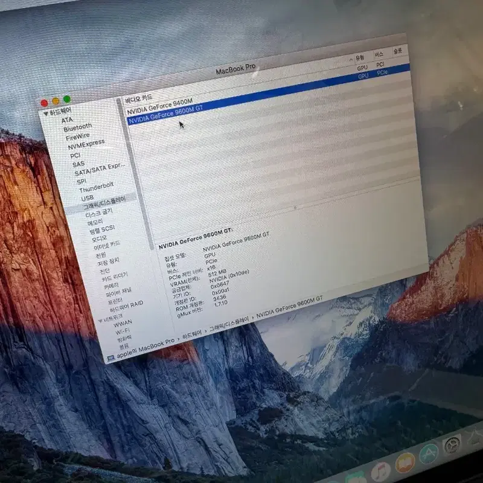Select 그래픽/디스플레이 in the sidebar
Screen dimensions: 483x483
pyautogui.click(x=104, y=203)
